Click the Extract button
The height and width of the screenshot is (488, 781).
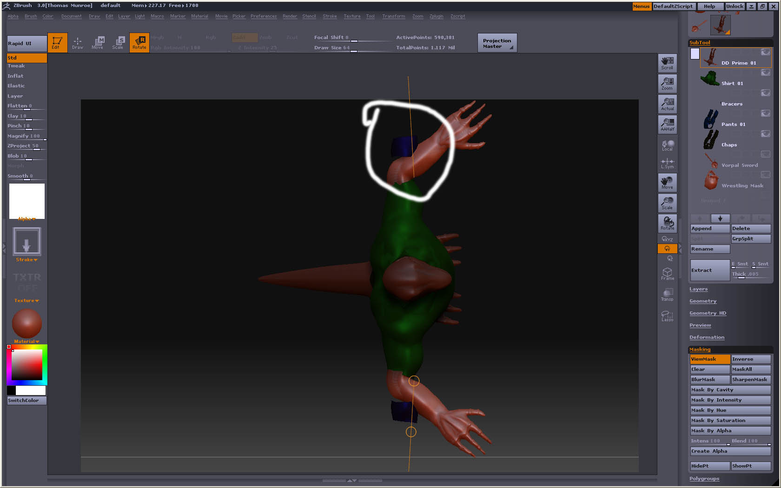710,270
